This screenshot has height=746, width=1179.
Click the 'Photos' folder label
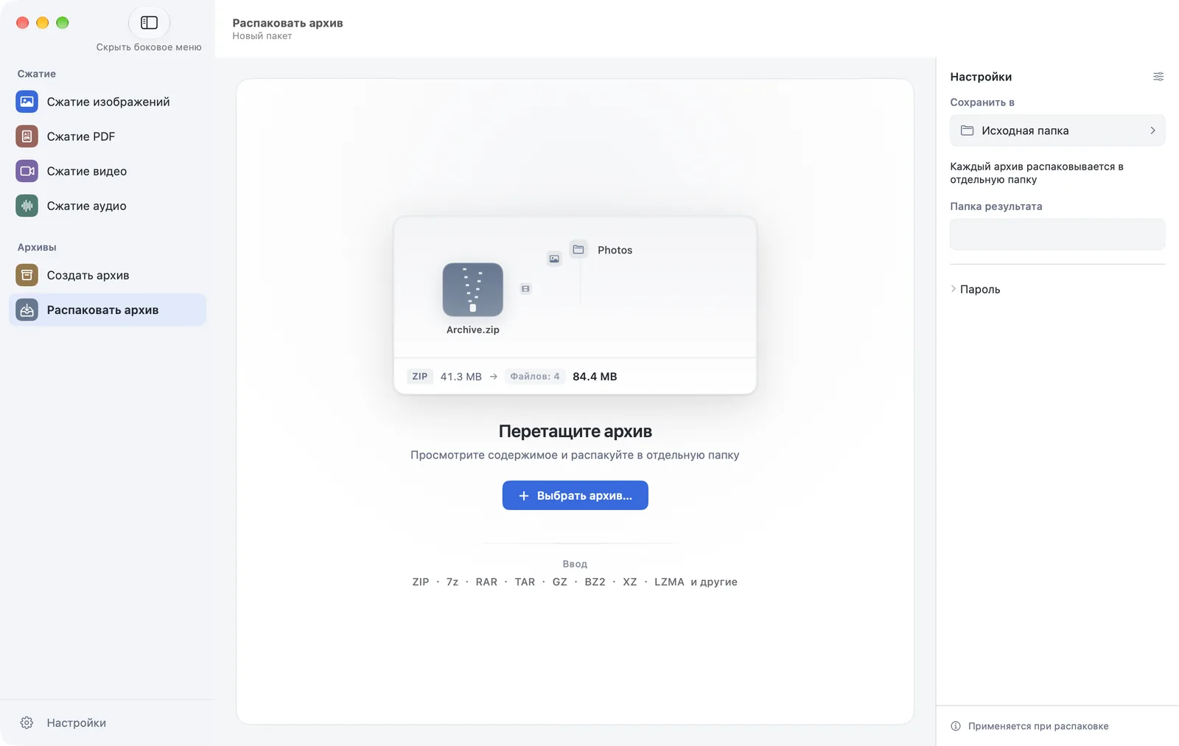point(615,250)
